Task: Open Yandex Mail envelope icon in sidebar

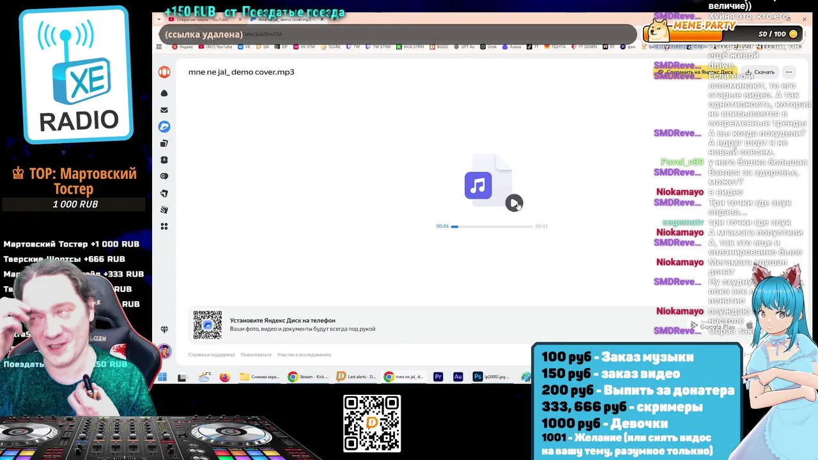Action: [164, 110]
